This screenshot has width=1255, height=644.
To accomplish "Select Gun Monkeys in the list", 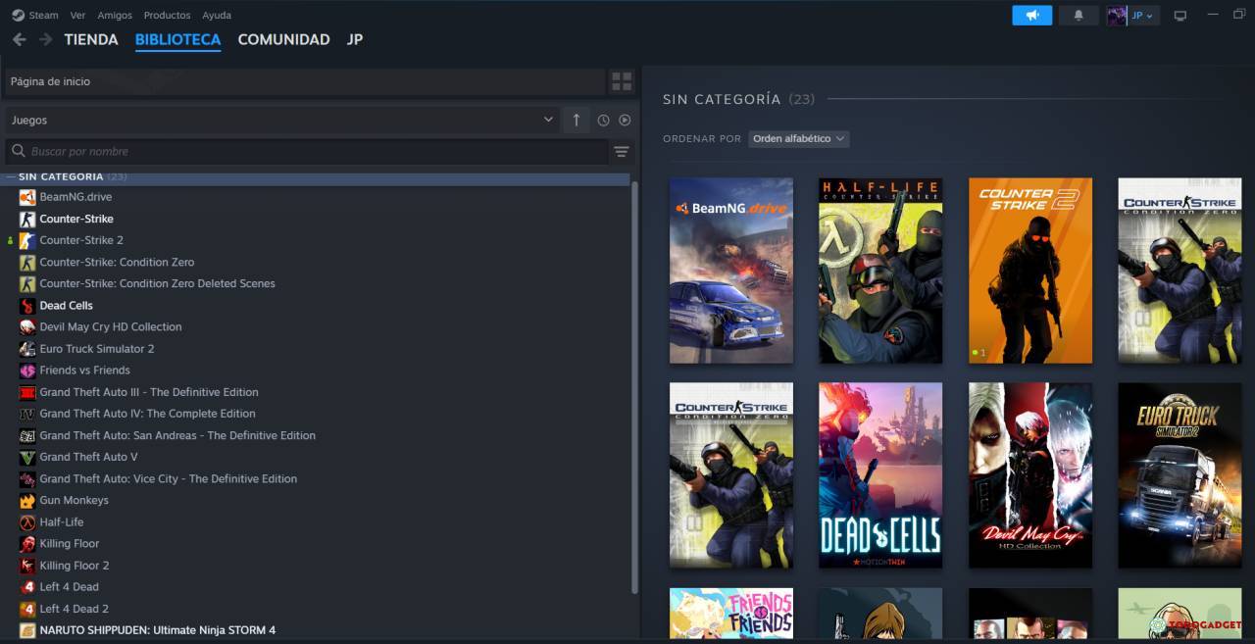I will (x=74, y=500).
